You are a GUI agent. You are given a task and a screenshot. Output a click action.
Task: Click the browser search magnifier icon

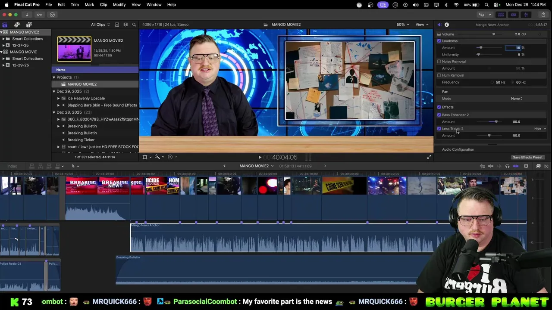coord(134,25)
